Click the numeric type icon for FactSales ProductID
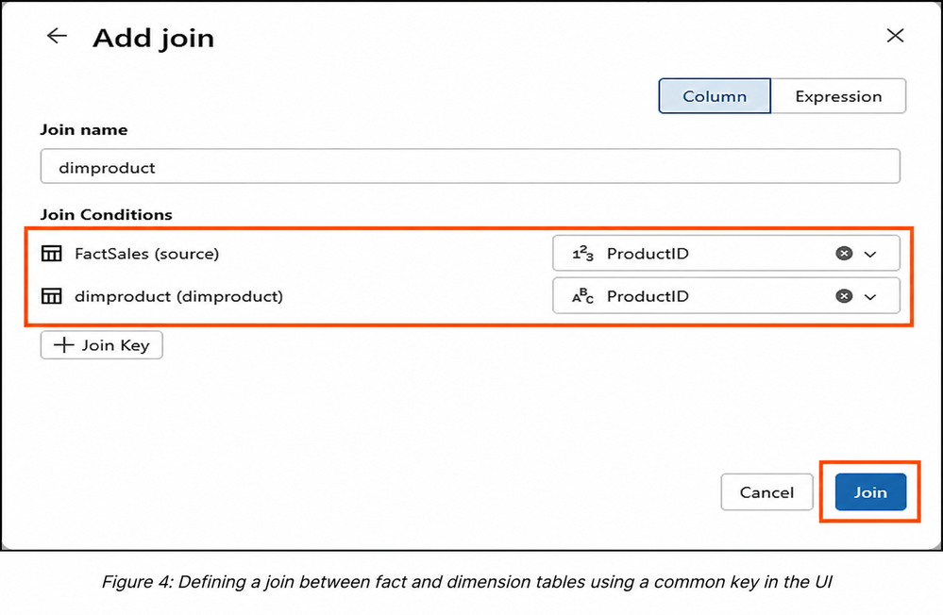The height and width of the screenshot is (615, 943). click(582, 254)
